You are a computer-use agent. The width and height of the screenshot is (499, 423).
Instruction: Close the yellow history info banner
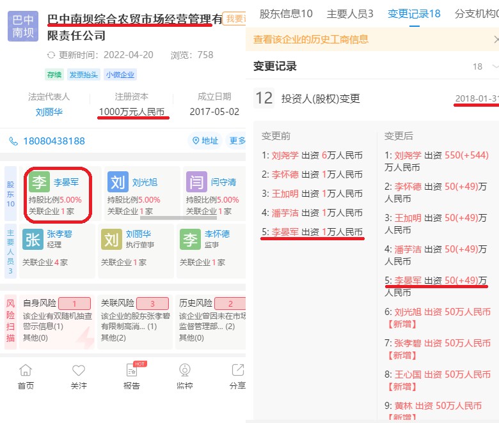click(x=495, y=40)
